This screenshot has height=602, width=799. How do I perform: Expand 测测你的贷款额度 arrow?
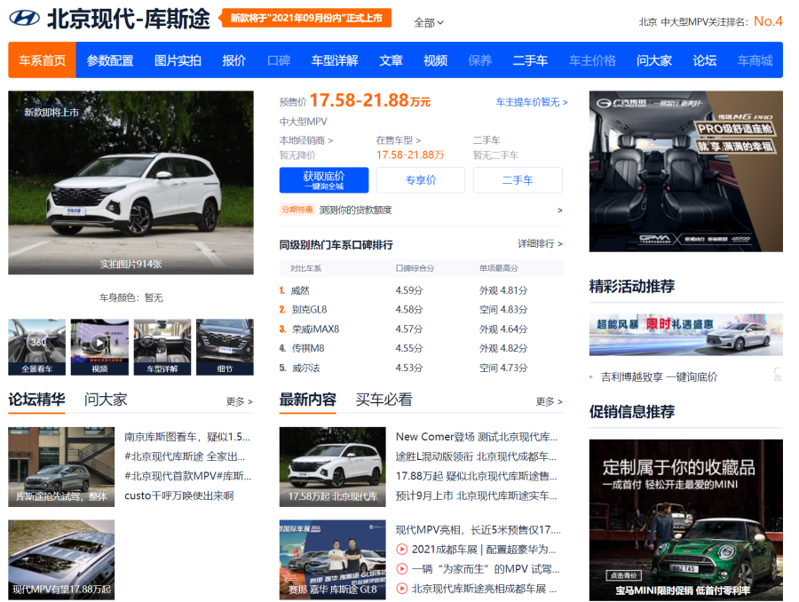560,210
